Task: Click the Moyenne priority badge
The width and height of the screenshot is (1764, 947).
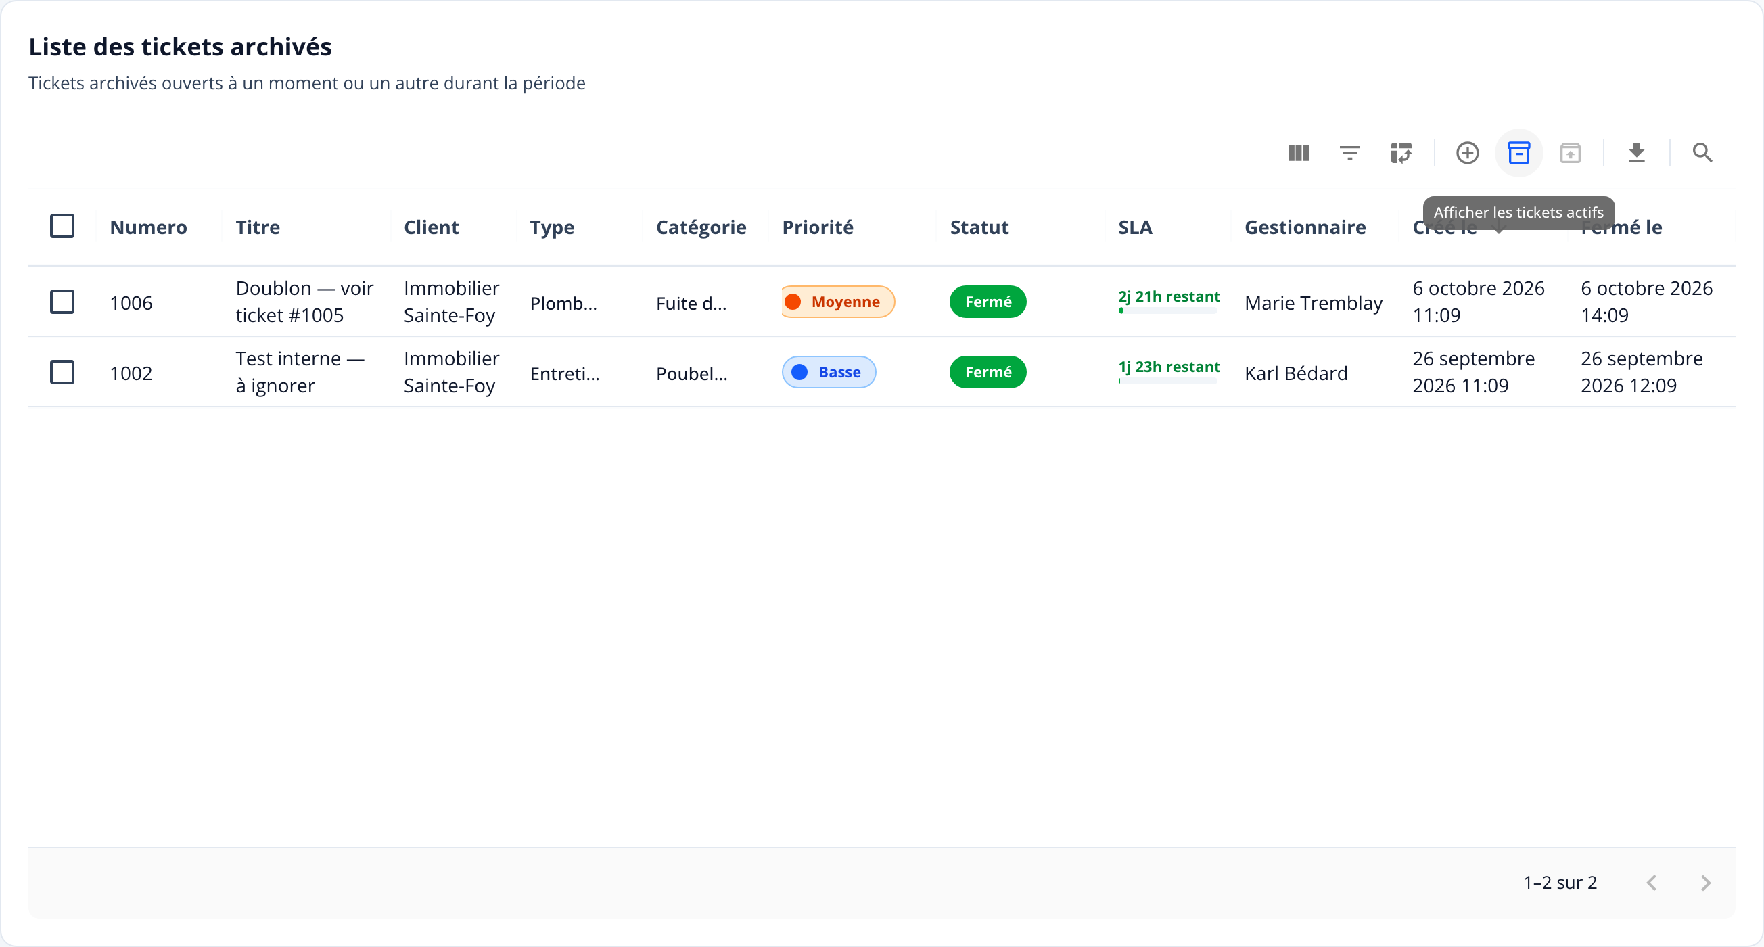Action: pos(838,302)
